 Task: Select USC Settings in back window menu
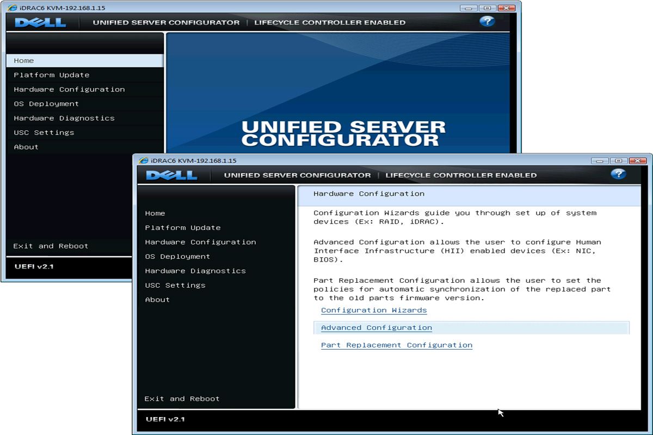[x=44, y=133]
